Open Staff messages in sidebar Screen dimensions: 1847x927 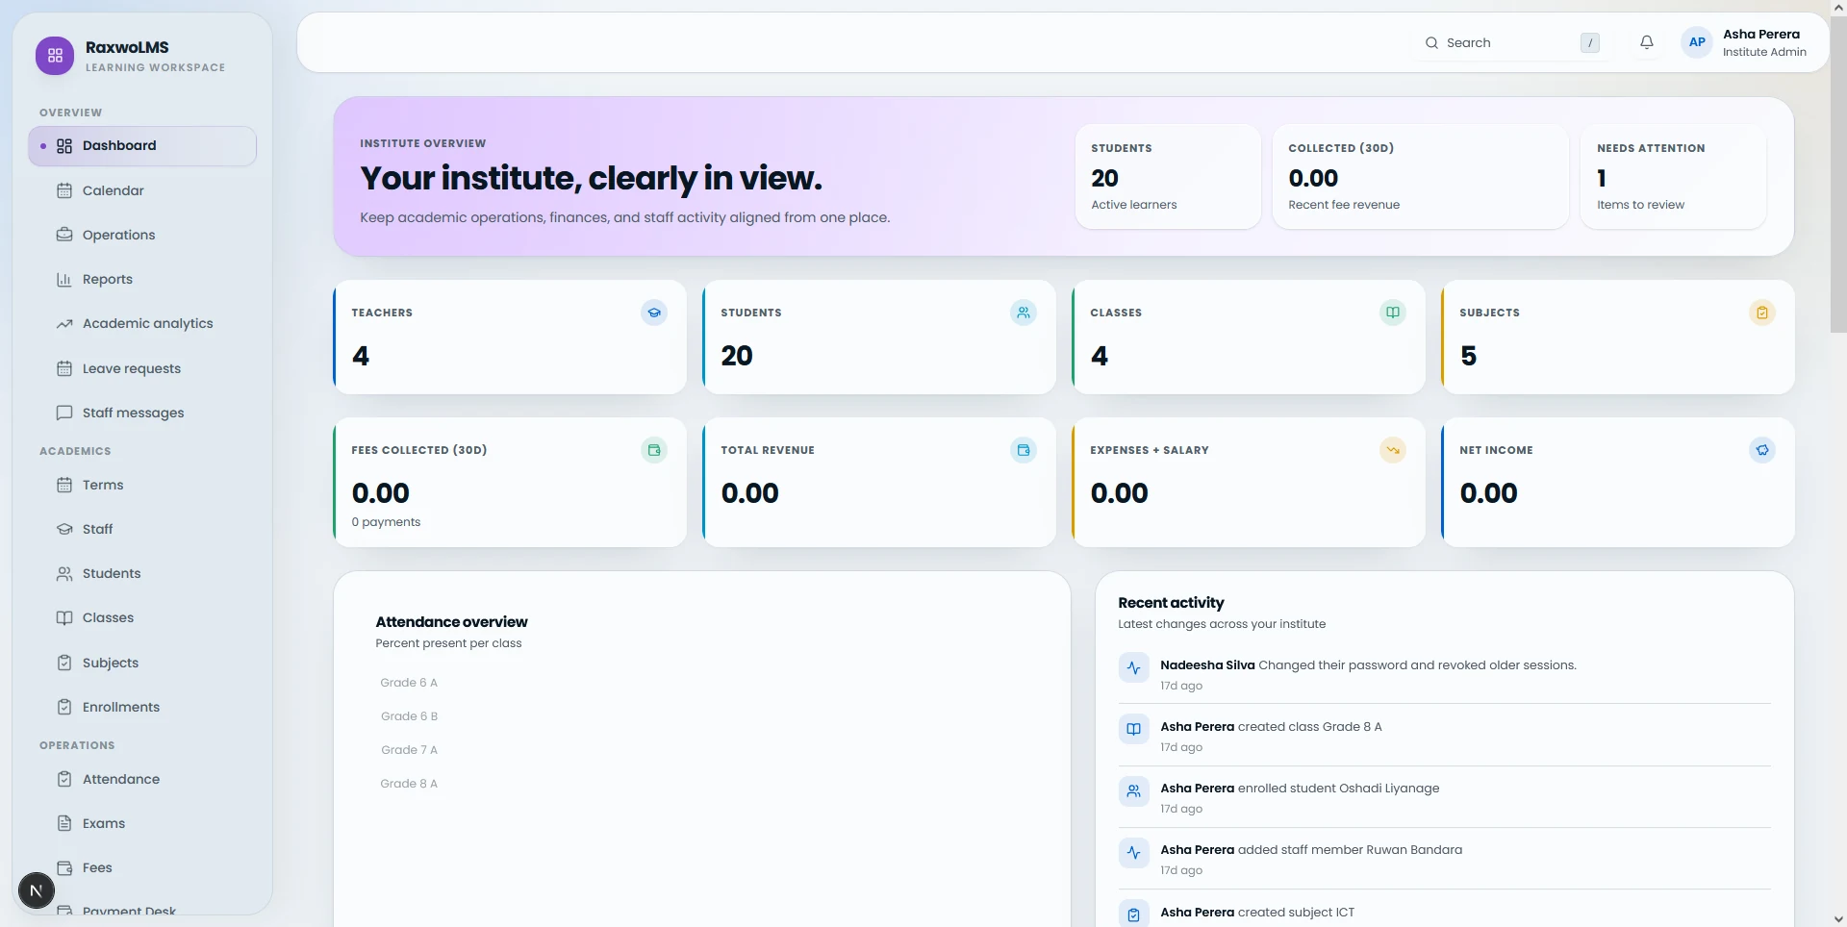[142, 413]
